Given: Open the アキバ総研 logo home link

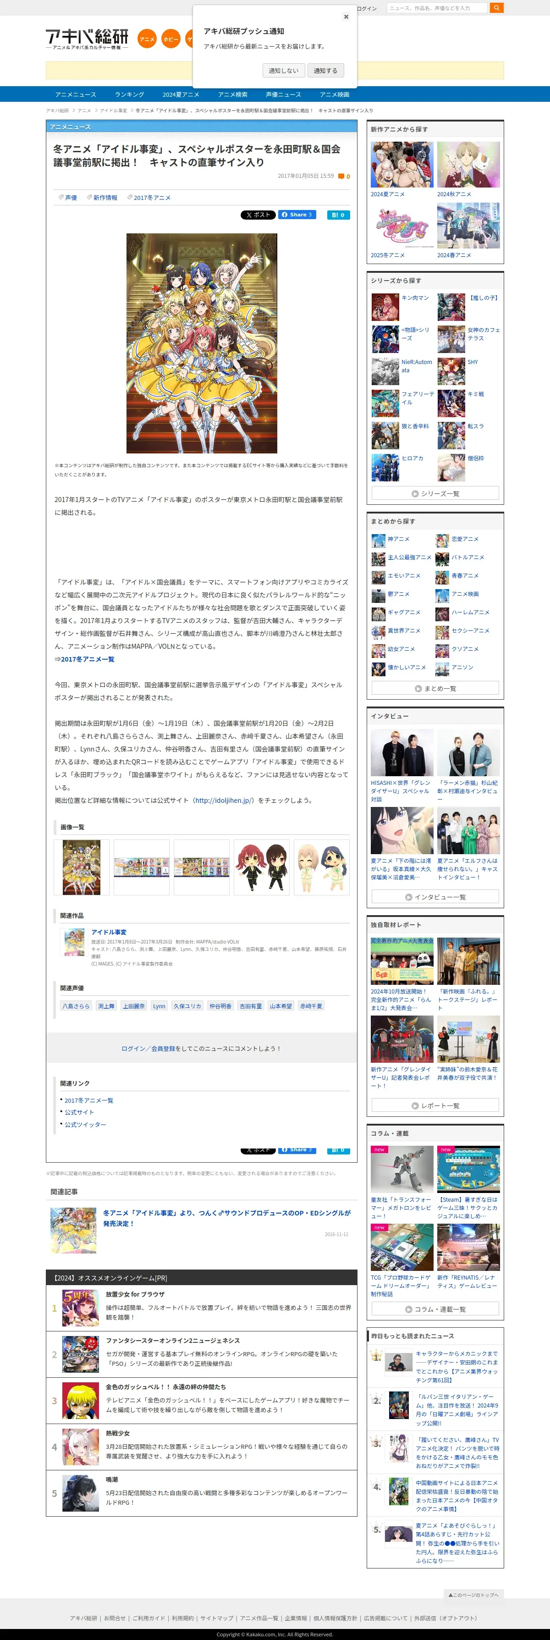Looking at the screenshot, I should [x=87, y=39].
